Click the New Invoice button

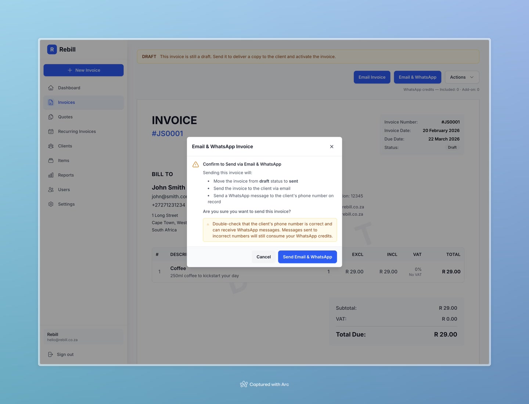coord(83,70)
